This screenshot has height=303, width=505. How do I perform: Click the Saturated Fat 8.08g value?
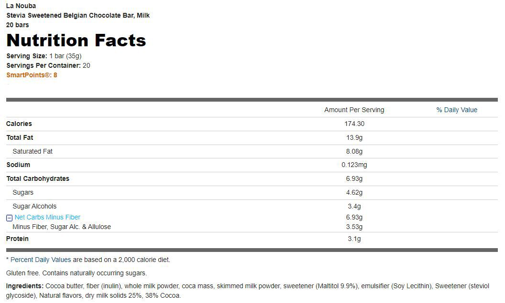click(x=354, y=151)
